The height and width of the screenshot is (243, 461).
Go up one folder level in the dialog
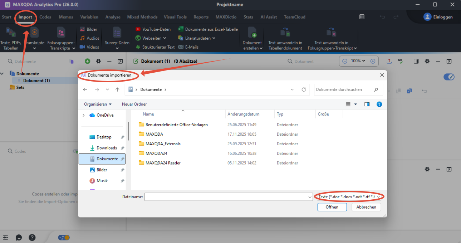point(117,89)
